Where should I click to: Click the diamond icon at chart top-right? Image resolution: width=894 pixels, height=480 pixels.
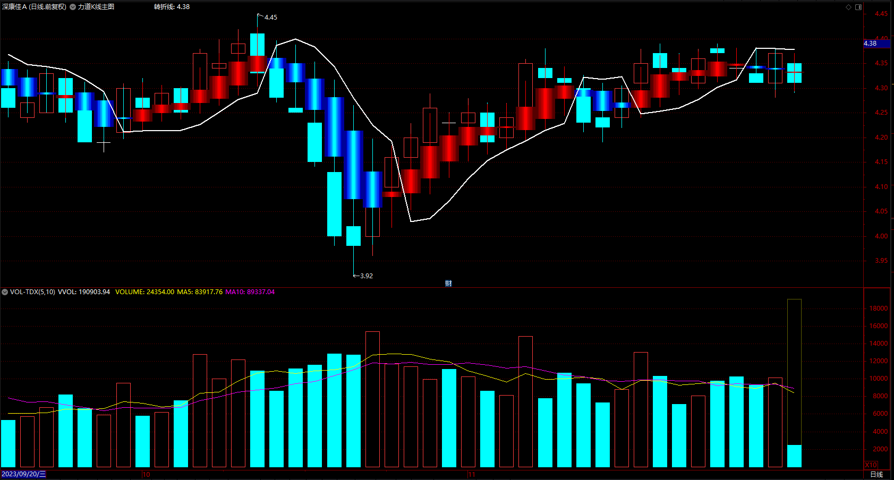(x=848, y=7)
